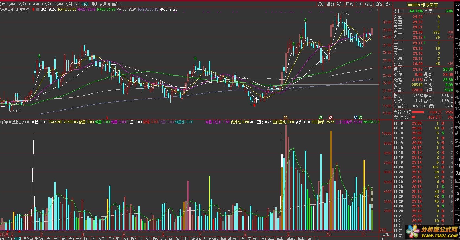Click the 跌 marker on the timeline
Viewport: 460px width, 240px height.
point(321,117)
